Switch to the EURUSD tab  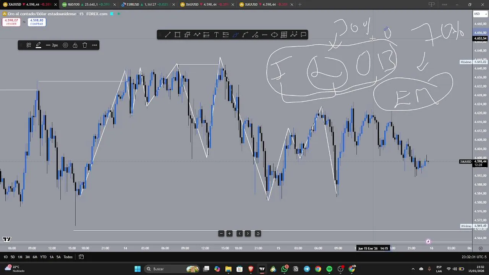click(x=147, y=5)
